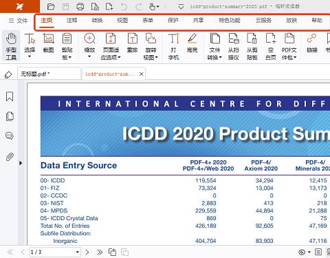Open the Zoom (缩放) dropdown

click(x=89, y=56)
